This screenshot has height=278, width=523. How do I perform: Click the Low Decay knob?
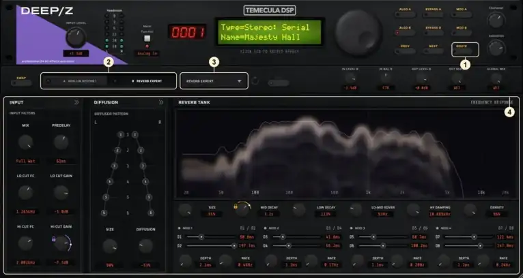tap(299, 210)
